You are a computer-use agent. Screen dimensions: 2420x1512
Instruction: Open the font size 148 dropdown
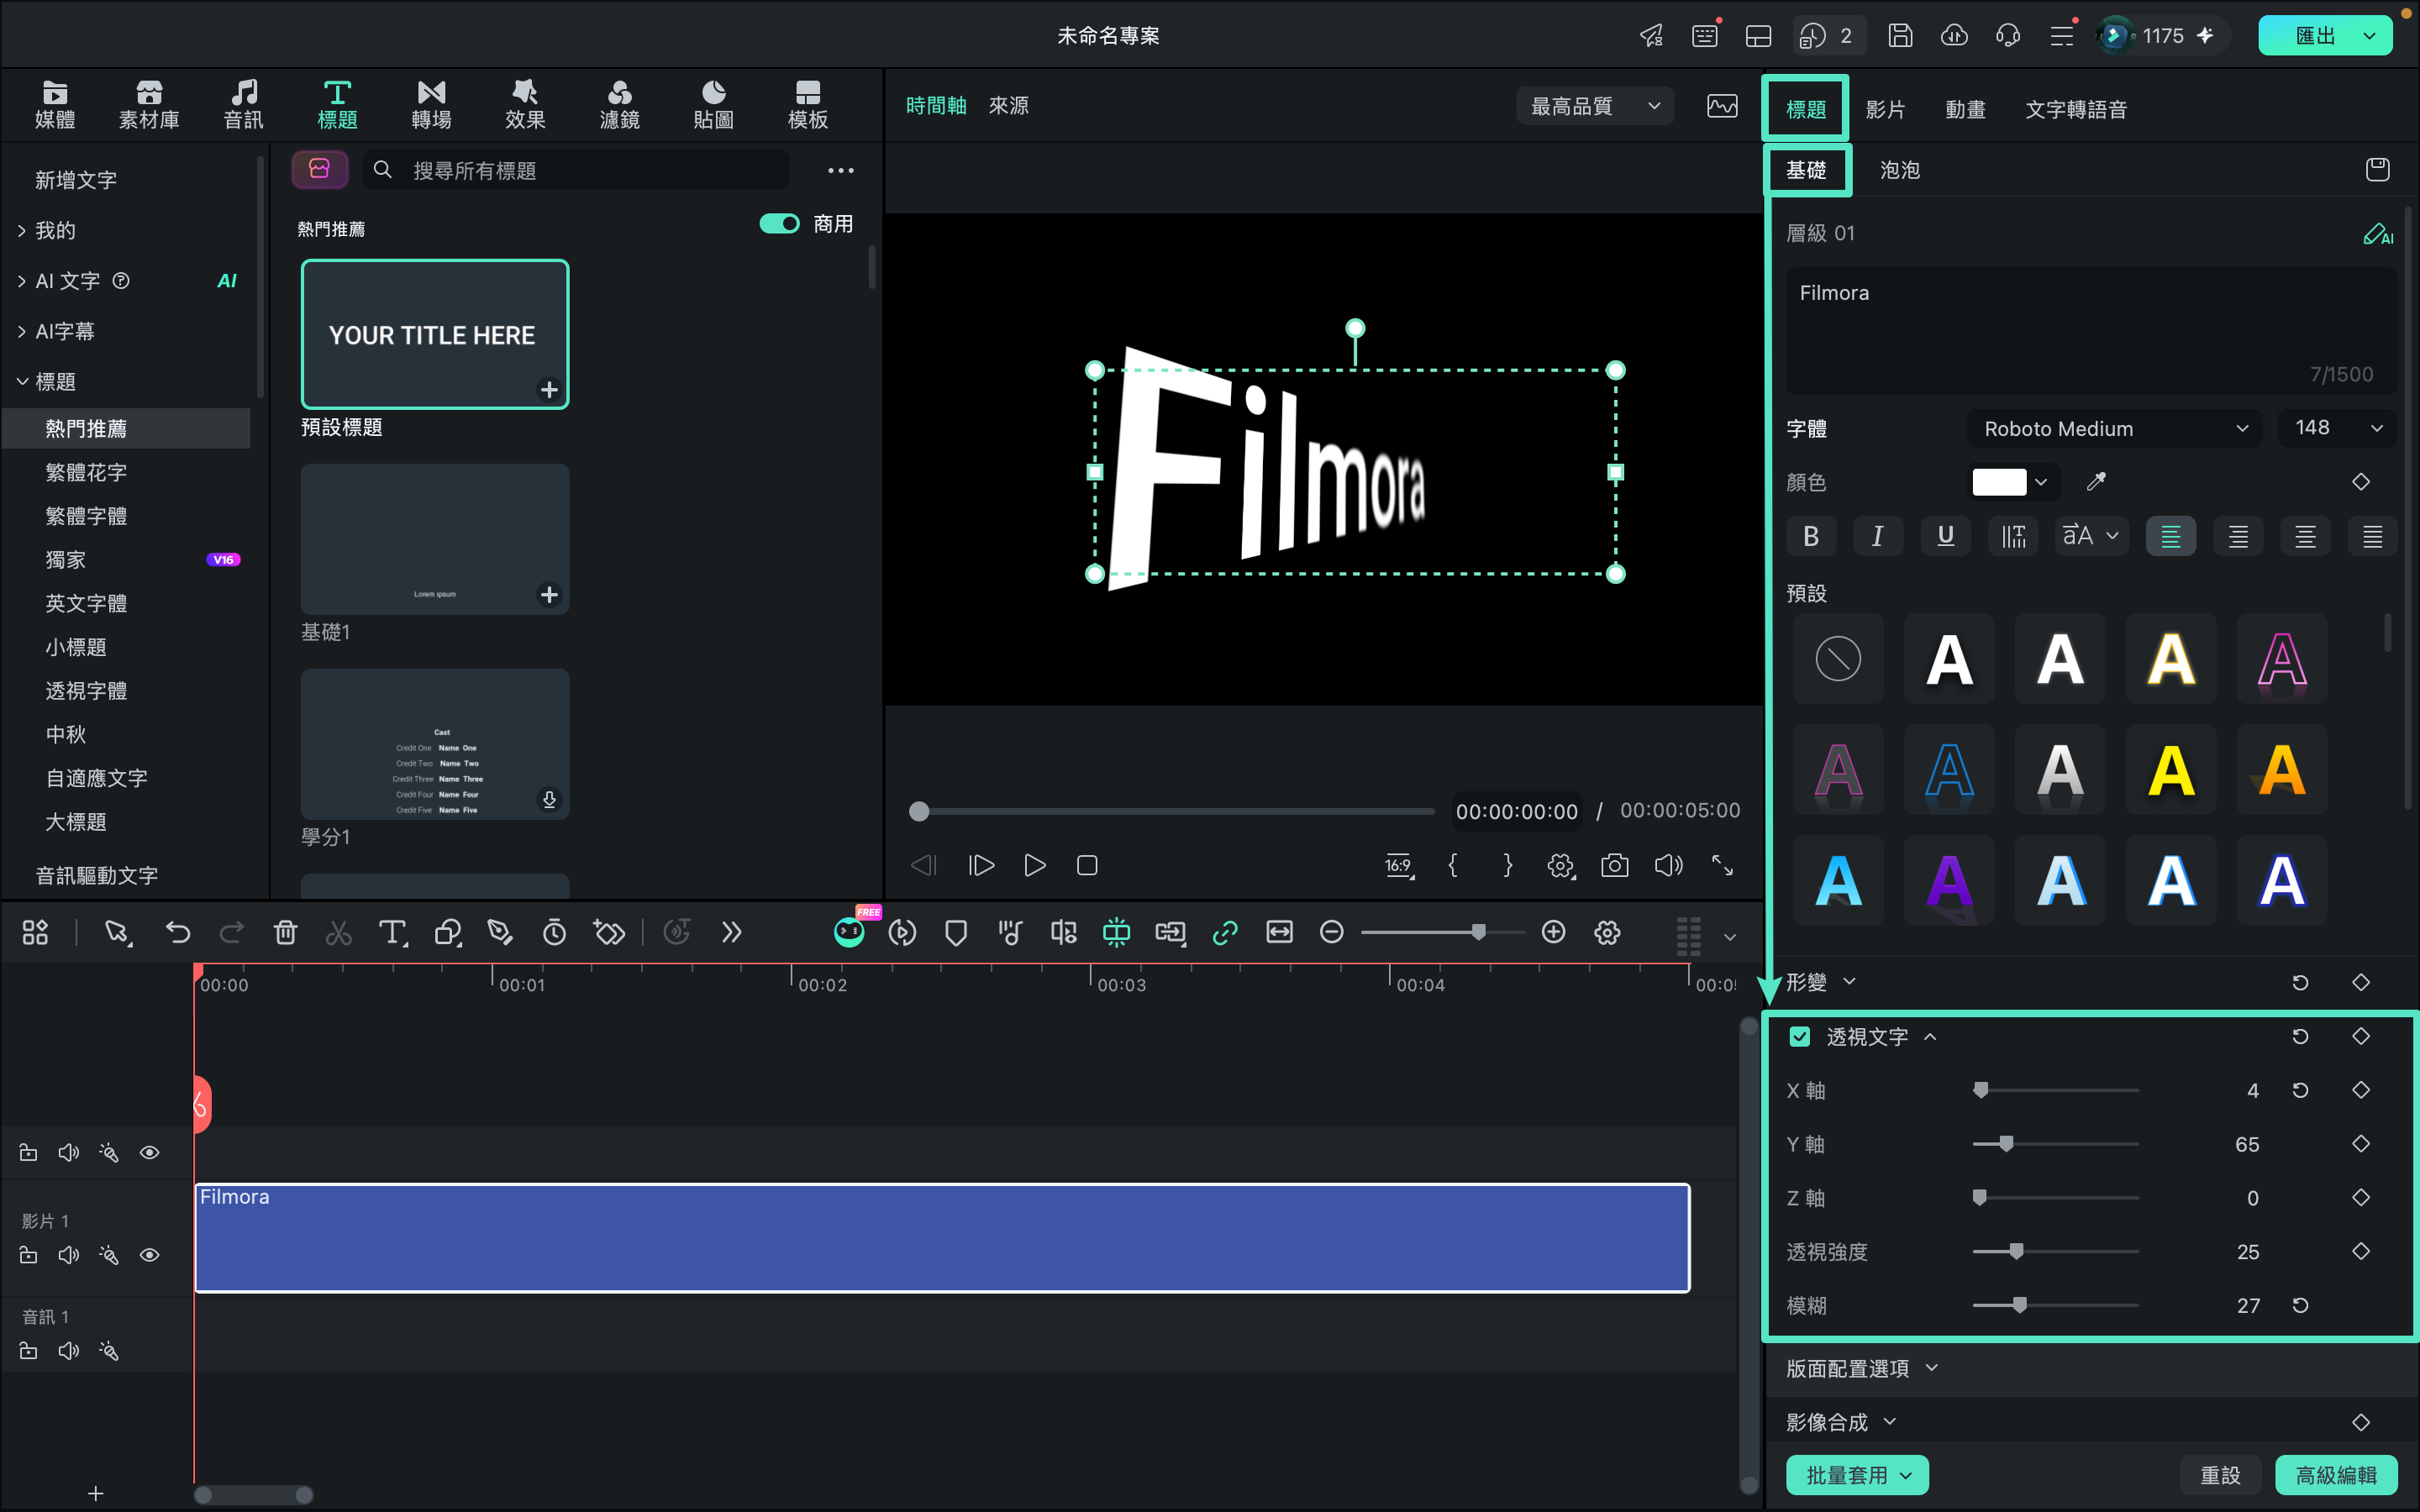(2336, 428)
